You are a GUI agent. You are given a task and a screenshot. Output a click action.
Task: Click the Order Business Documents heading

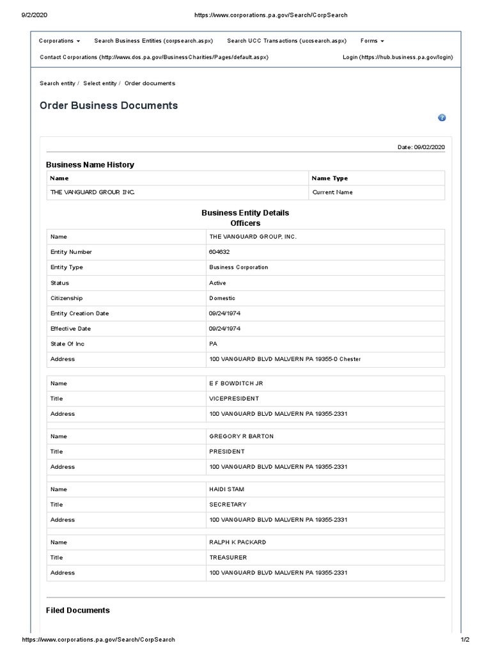[x=109, y=106]
